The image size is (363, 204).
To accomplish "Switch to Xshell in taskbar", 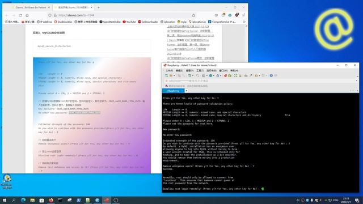I will coord(107,200).
